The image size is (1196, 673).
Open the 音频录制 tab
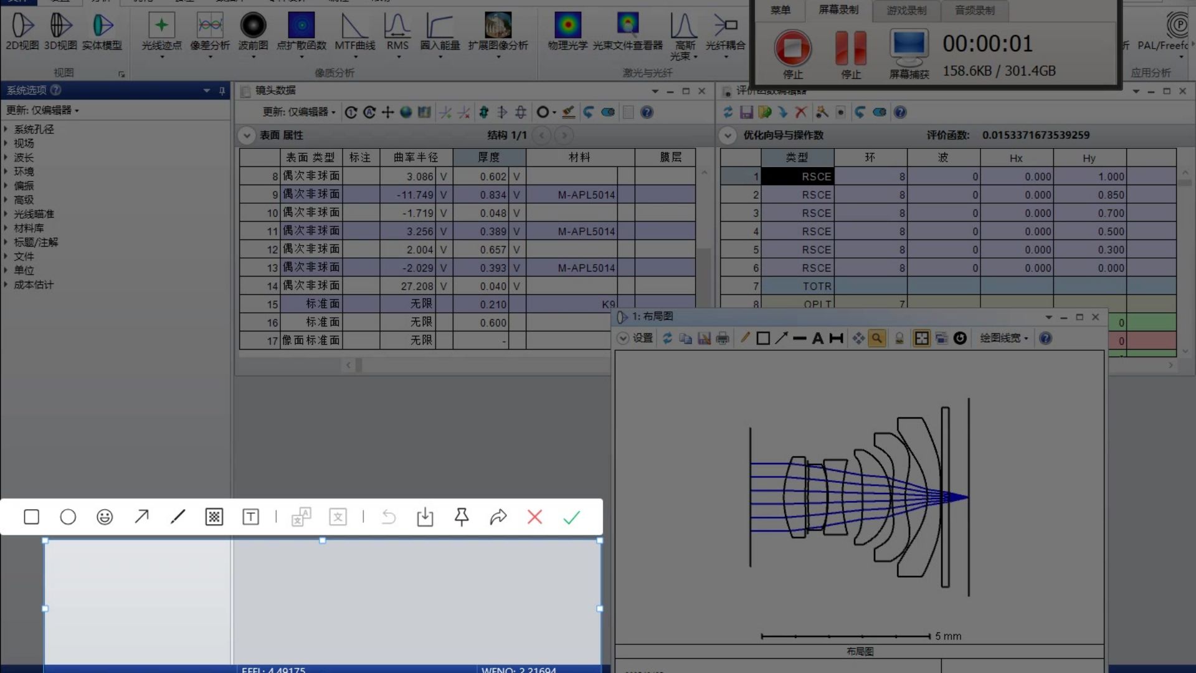click(x=974, y=11)
